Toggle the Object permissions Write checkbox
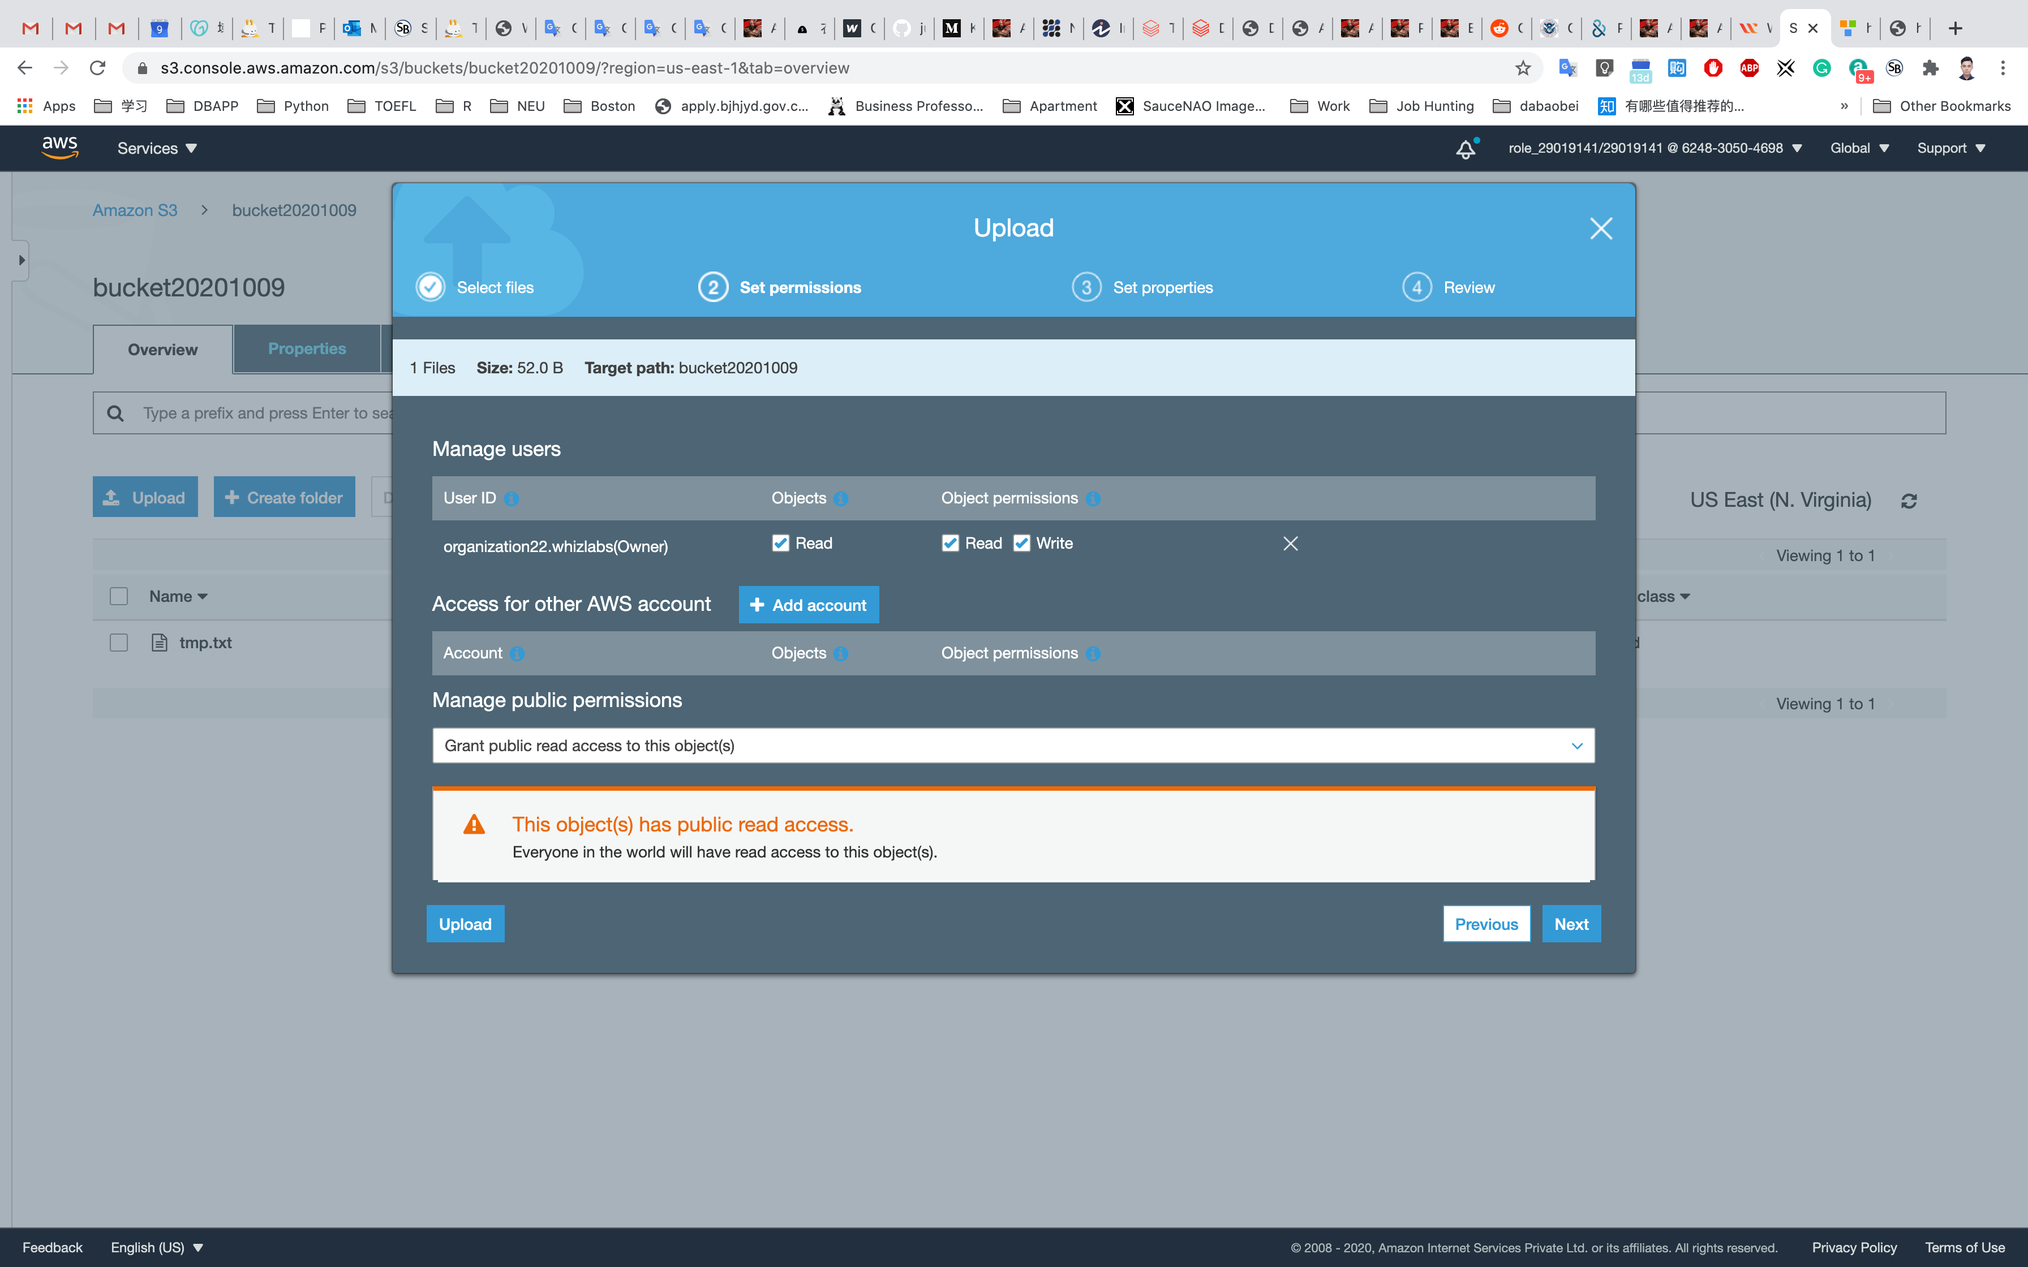This screenshot has width=2028, height=1267. (x=1021, y=543)
